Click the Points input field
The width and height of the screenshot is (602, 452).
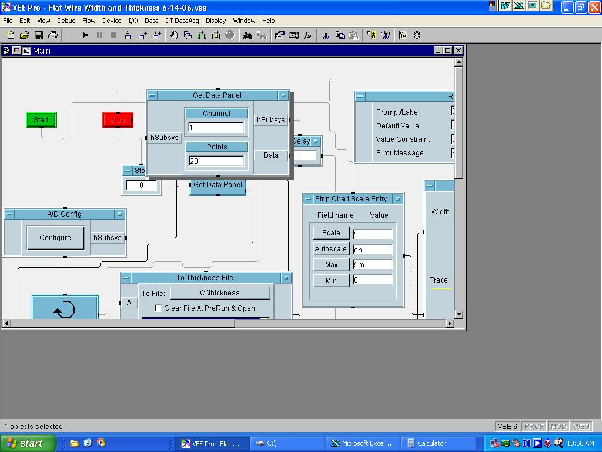(x=216, y=161)
